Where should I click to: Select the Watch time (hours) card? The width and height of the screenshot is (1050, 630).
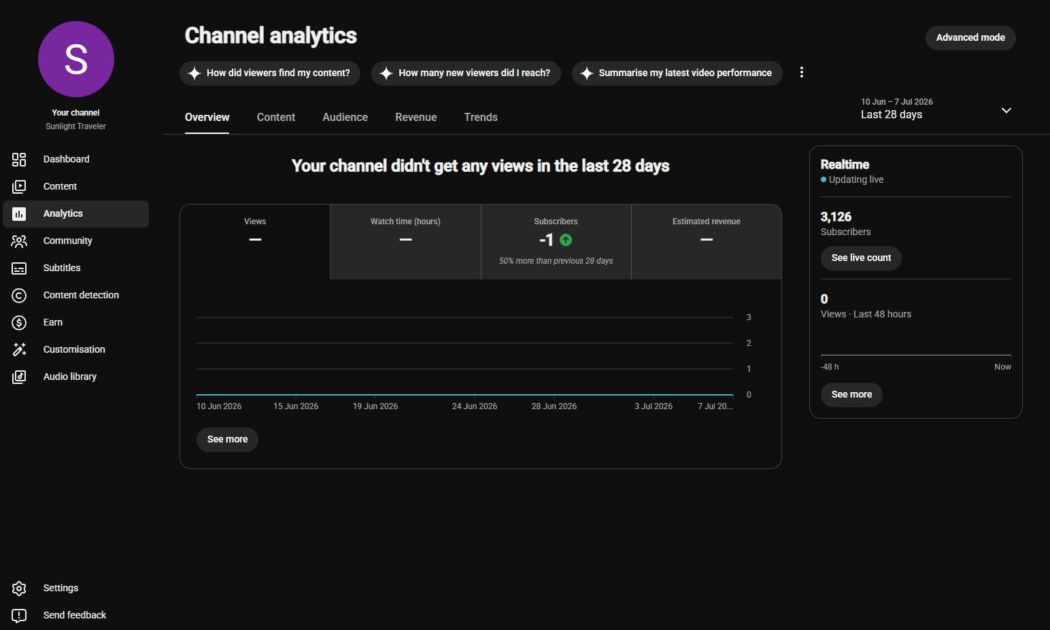(405, 242)
